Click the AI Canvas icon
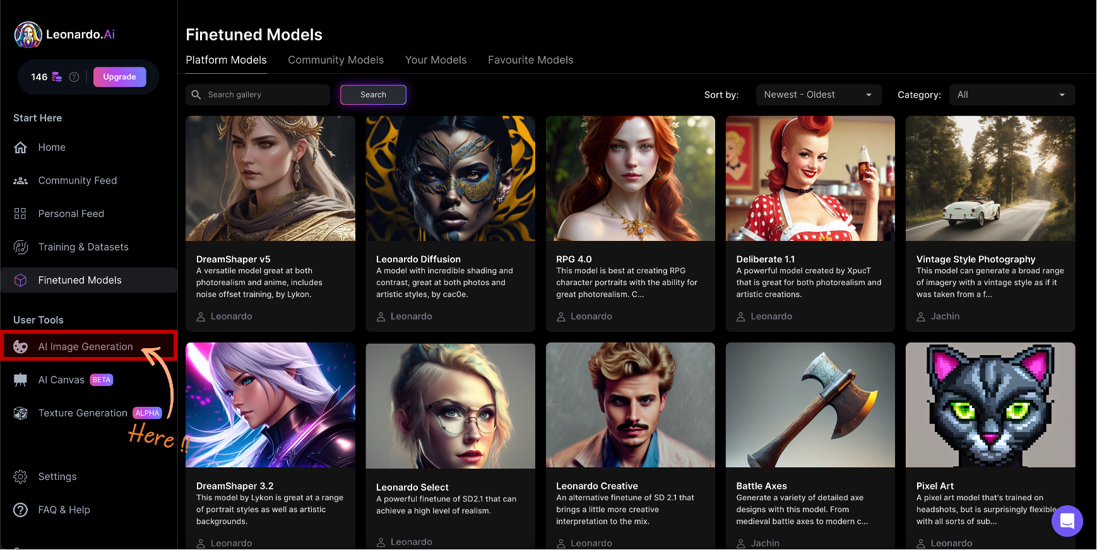 tap(20, 380)
